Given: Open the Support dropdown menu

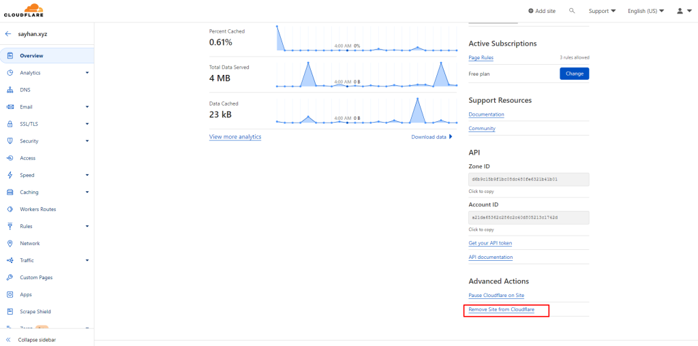Looking at the screenshot, I should pos(602,11).
